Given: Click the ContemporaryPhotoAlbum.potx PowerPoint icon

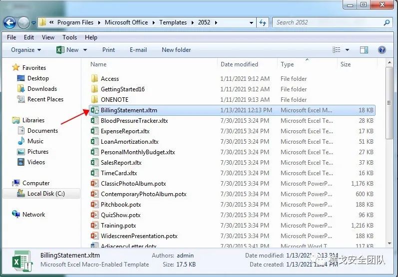Looking at the screenshot, I should (94, 194).
